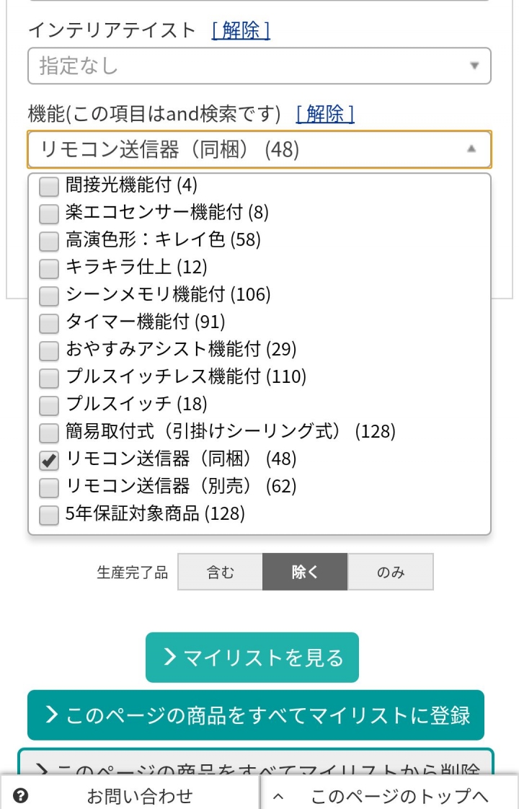The height and width of the screenshot is (809, 519).
Task: Open マイリストを見る
Action: pyautogui.click(x=252, y=658)
